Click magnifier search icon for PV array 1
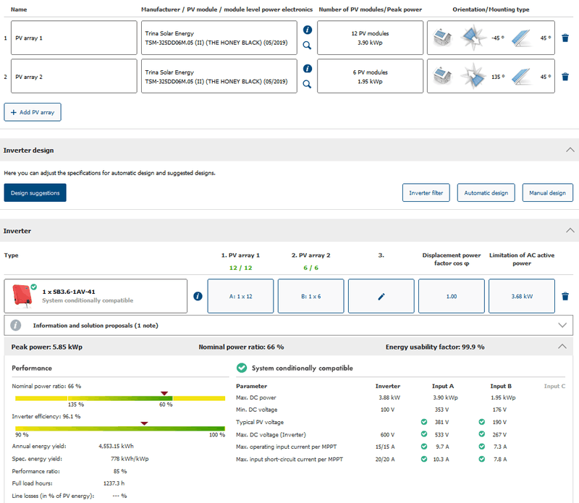The image size is (579, 503). point(307,45)
